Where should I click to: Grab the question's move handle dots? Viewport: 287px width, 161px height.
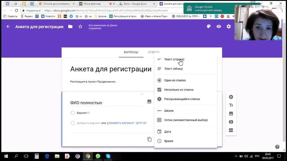pyautogui.click(x=142, y=94)
